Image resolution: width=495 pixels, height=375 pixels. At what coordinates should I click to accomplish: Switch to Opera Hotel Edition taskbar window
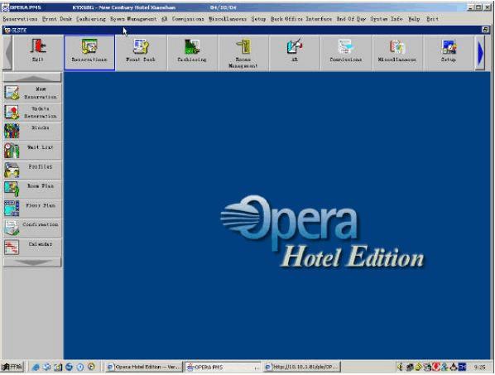pyautogui.click(x=144, y=367)
